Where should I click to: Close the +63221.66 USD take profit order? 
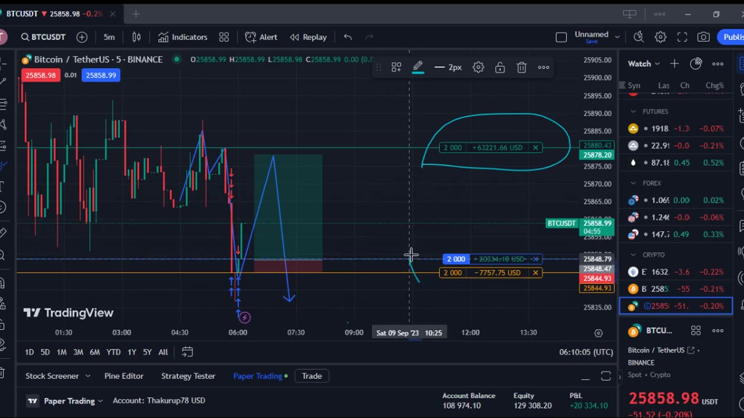click(x=535, y=147)
